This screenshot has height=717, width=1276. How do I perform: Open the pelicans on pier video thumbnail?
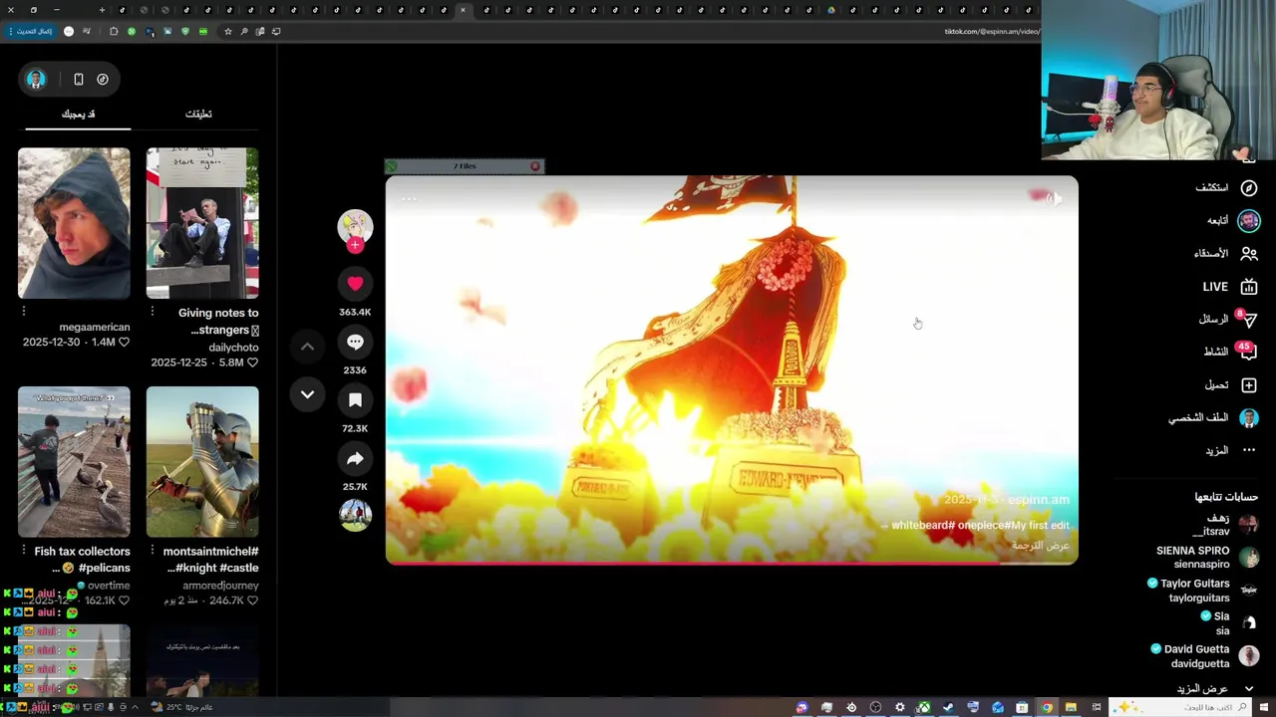tap(74, 462)
